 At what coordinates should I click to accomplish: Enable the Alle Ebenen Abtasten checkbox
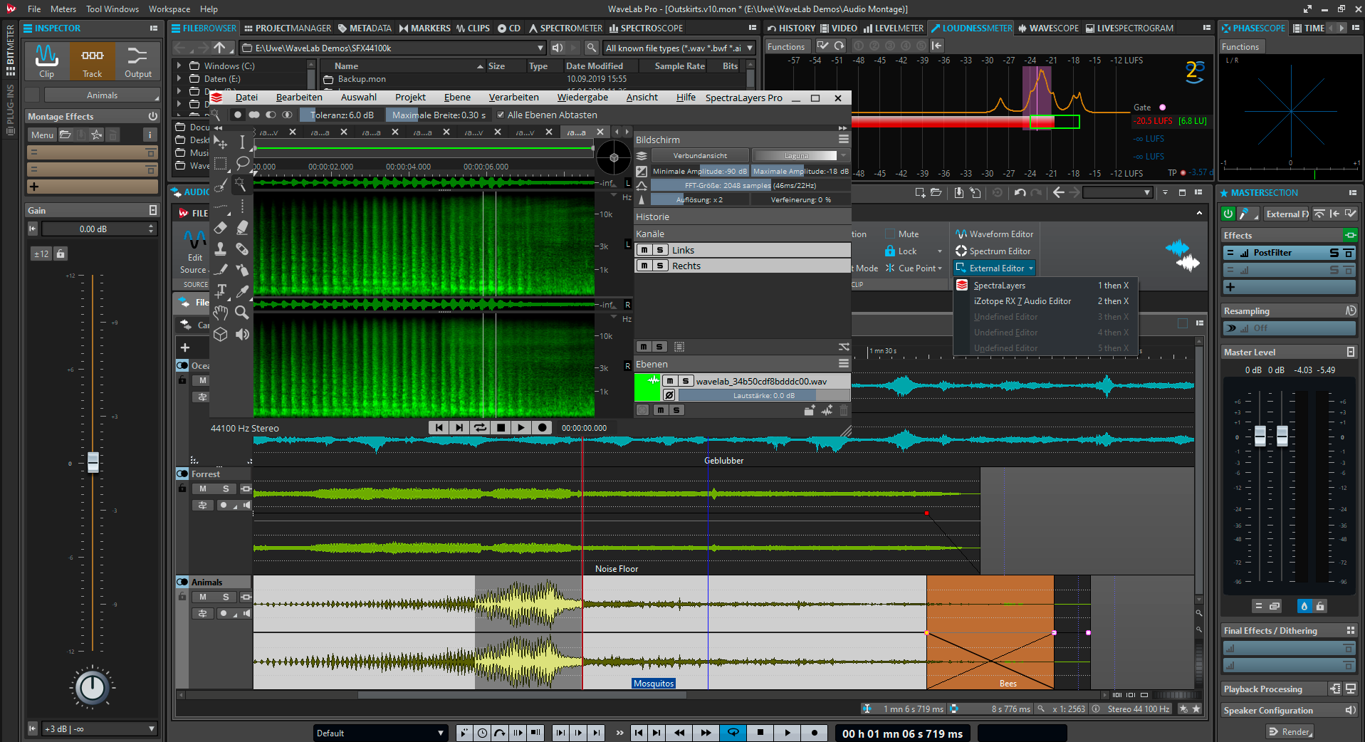click(500, 115)
